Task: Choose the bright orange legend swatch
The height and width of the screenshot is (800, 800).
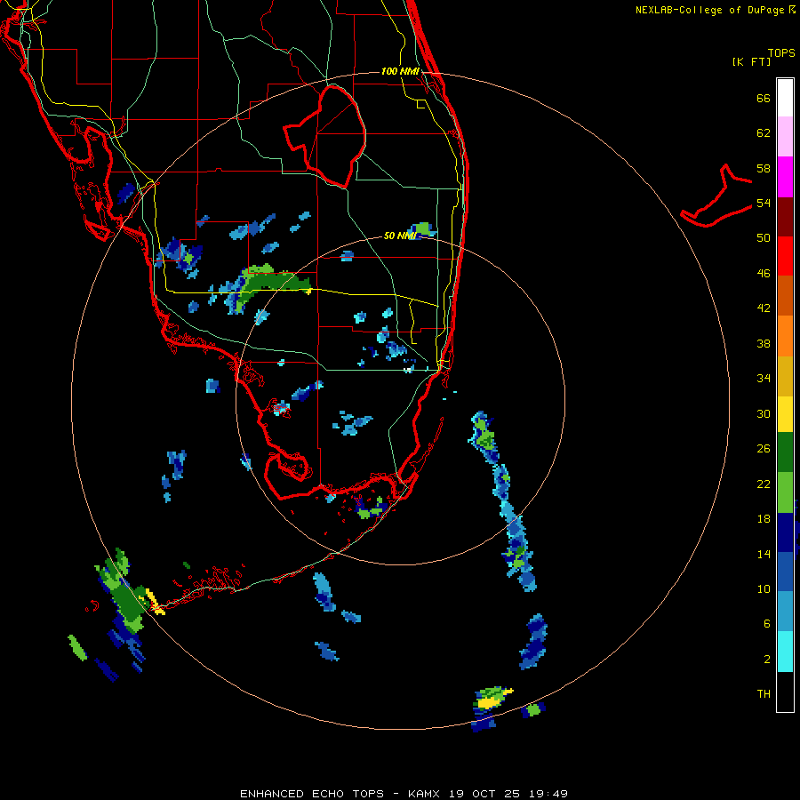Action: pyautogui.click(x=785, y=336)
